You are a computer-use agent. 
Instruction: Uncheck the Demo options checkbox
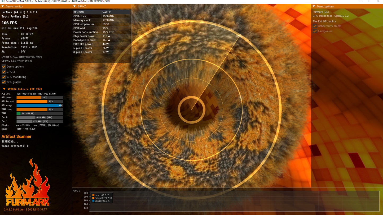(4, 67)
